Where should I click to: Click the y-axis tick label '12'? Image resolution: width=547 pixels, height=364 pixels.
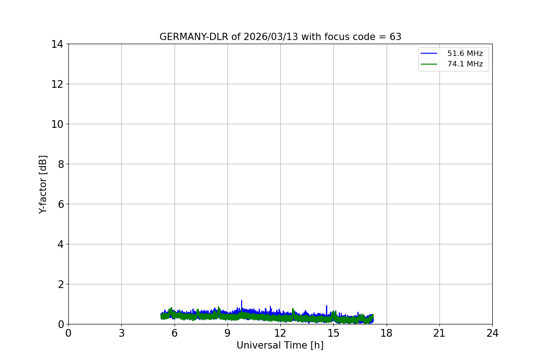coord(57,84)
